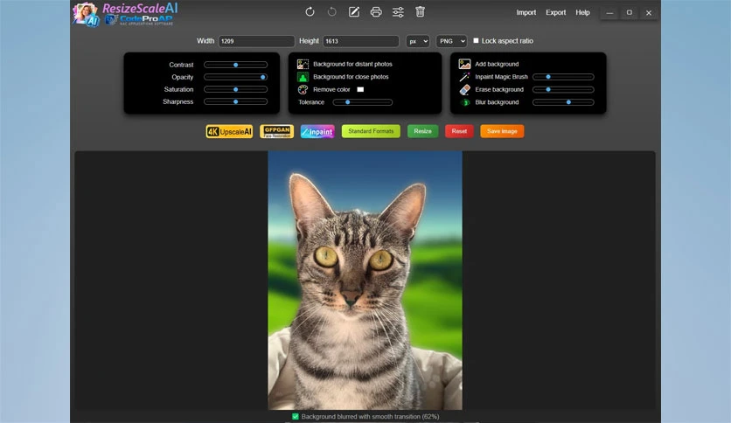Screen dimensions: 731x423
Task: Open the px units dropdown
Action: tap(417, 41)
